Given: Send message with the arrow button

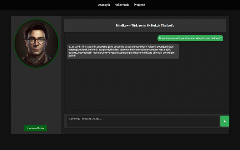Looking at the screenshot, I should (x=225, y=121).
